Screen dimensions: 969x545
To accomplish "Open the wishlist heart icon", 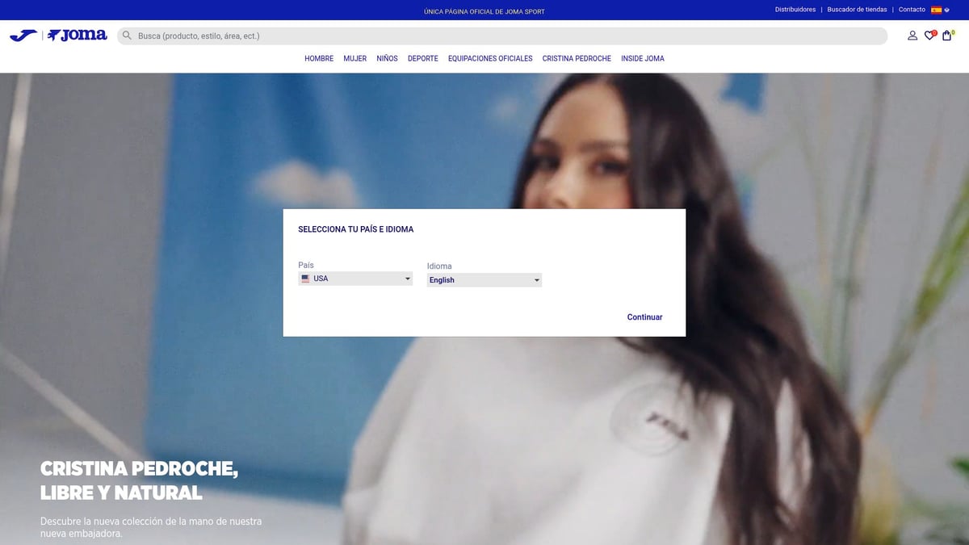I will [929, 36].
